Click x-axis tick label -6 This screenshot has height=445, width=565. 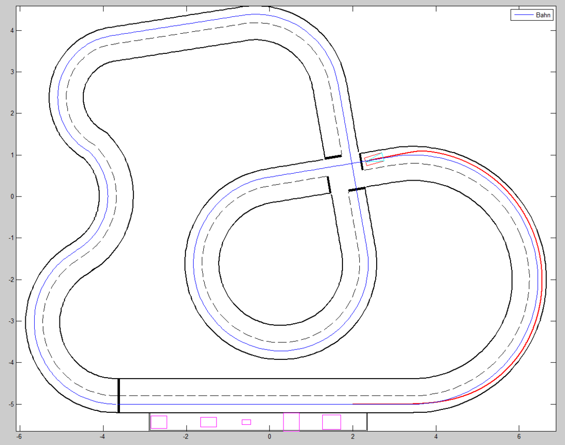click(x=19, y=437)
